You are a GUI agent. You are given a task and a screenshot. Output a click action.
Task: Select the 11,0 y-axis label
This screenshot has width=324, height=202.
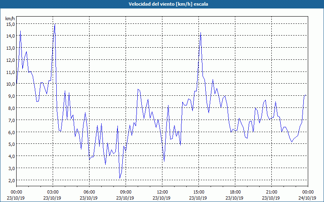[x=10, y=72]
